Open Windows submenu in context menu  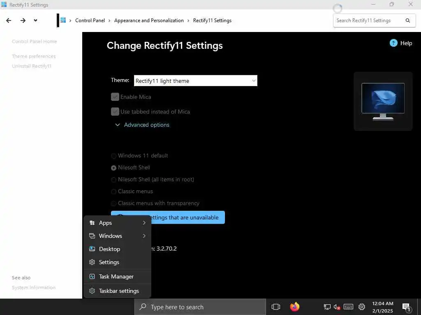pos(117,236)
